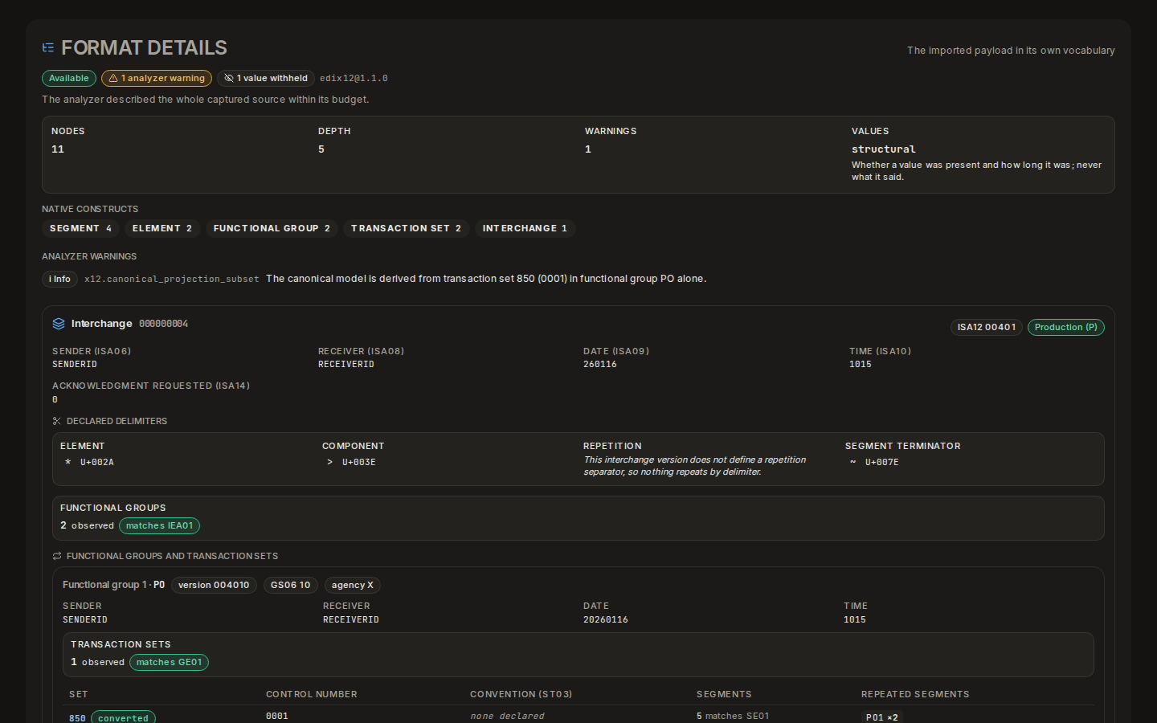Click the warning triangle in analyzer warning badge

click(113, 79)
